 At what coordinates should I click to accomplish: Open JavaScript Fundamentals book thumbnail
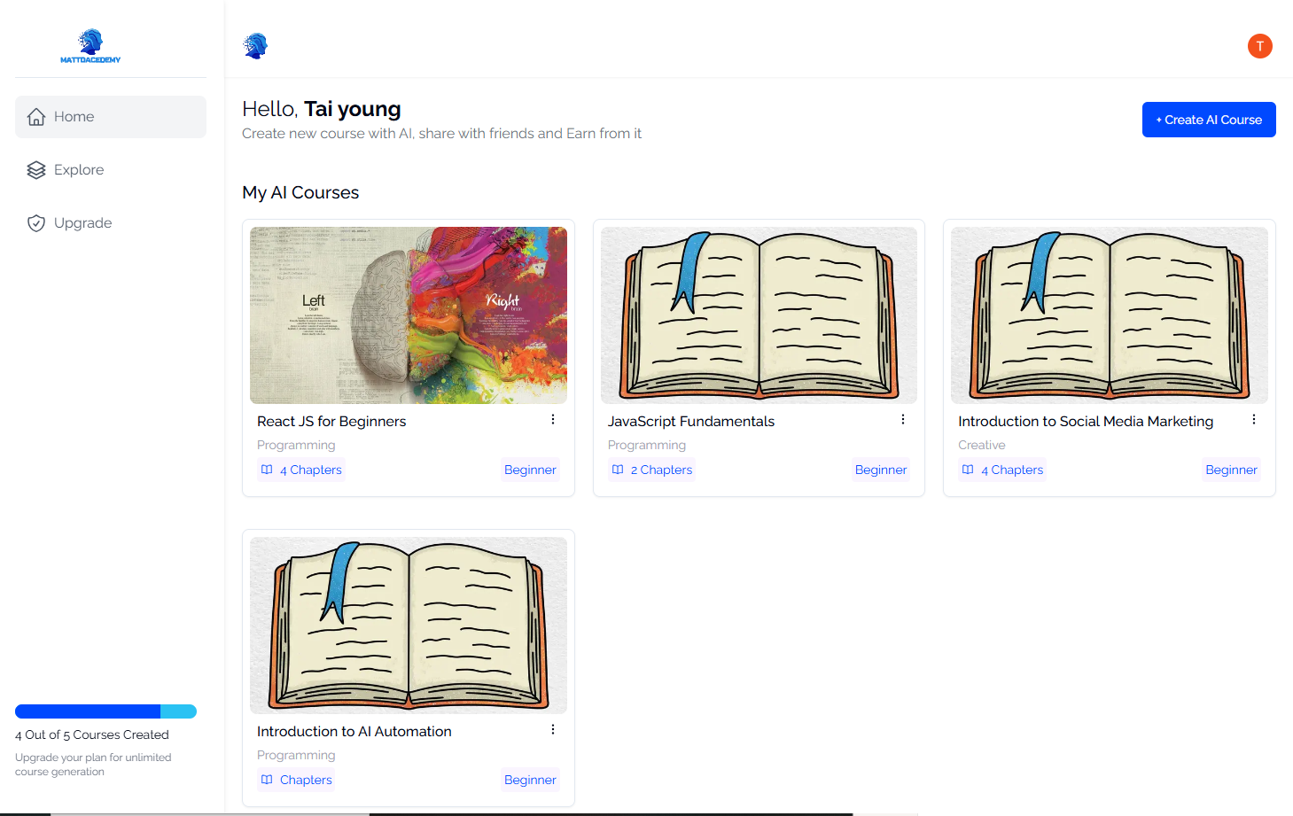759,315
